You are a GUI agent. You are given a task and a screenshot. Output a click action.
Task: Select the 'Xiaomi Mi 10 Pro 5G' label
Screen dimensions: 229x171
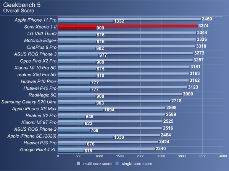click(35, 68)
